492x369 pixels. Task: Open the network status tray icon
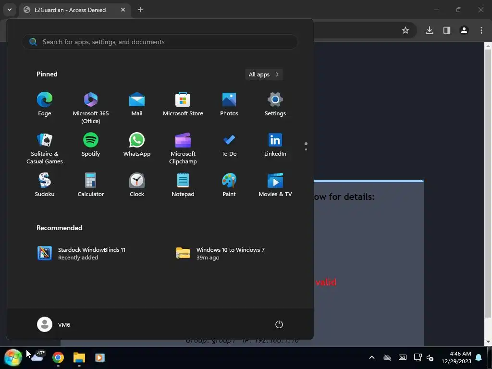point(418,357)
